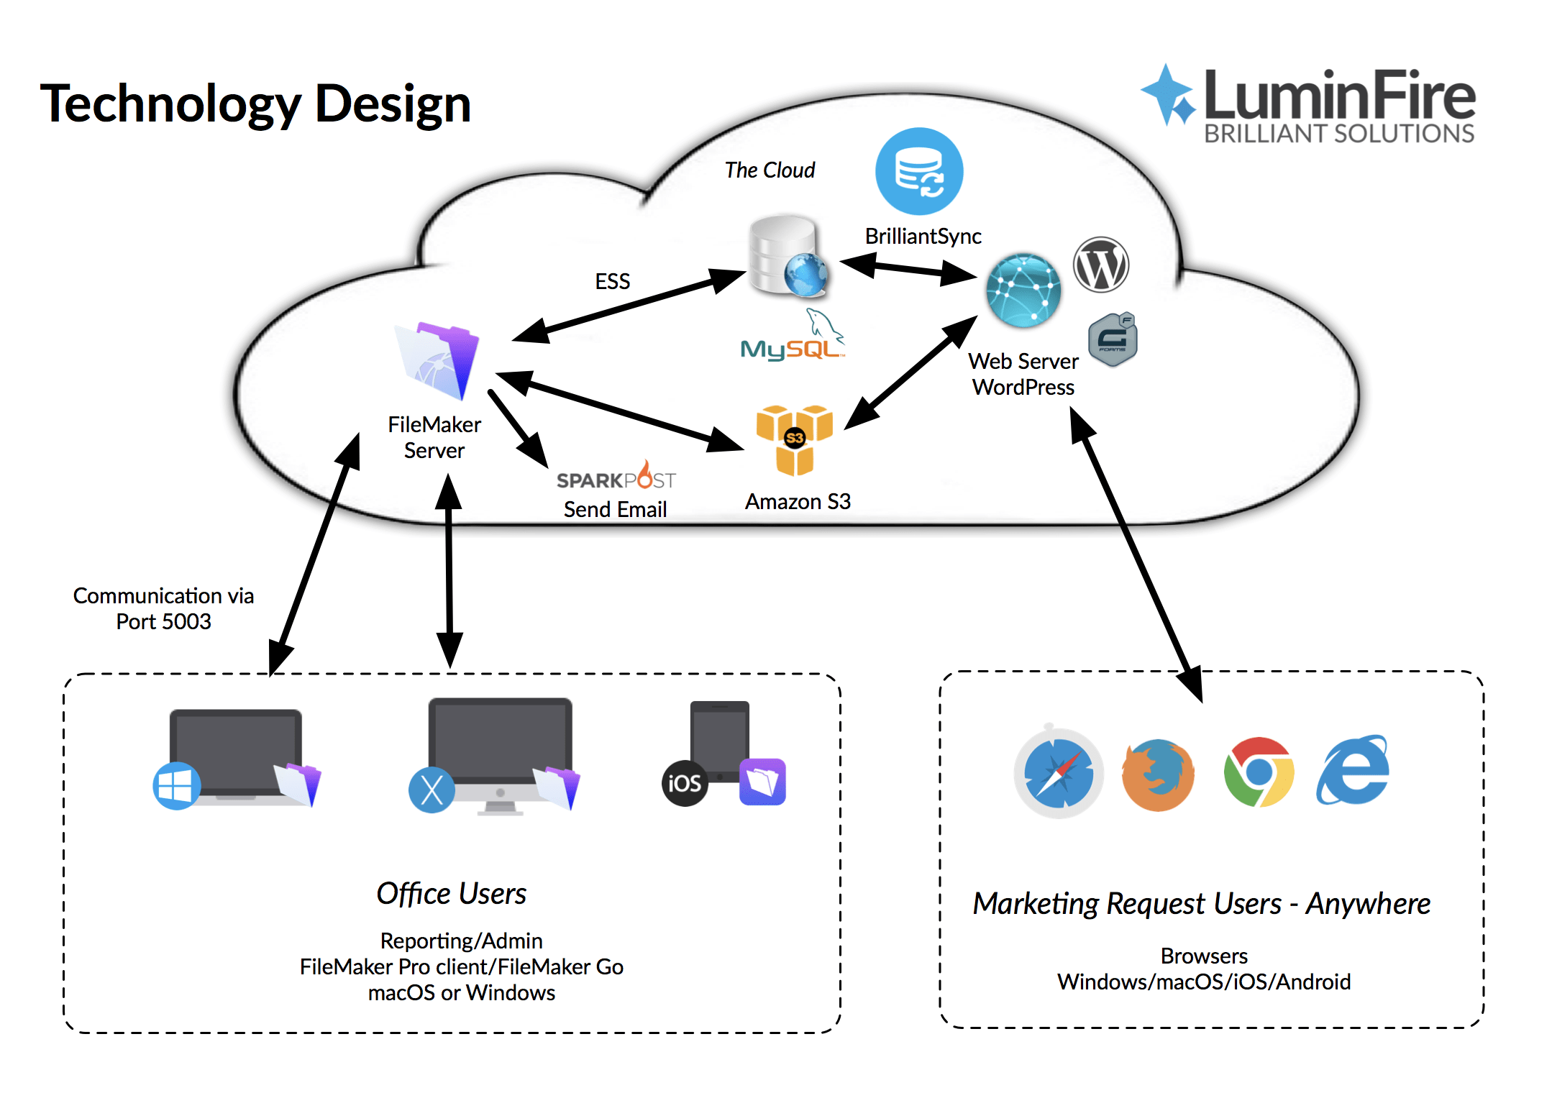Click the "Technology Design" title
The height and width of the screenshot is (1093, 1552).
click(255, 104)
